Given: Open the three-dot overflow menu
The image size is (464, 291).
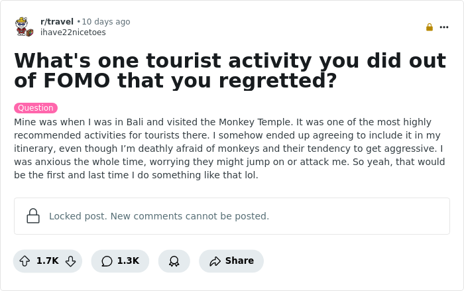Looking at the screenshot, I should coord(444,27).
